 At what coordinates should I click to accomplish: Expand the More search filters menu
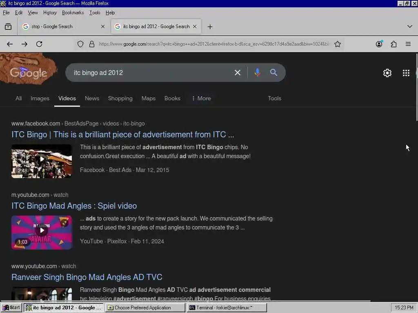(201, 99)
